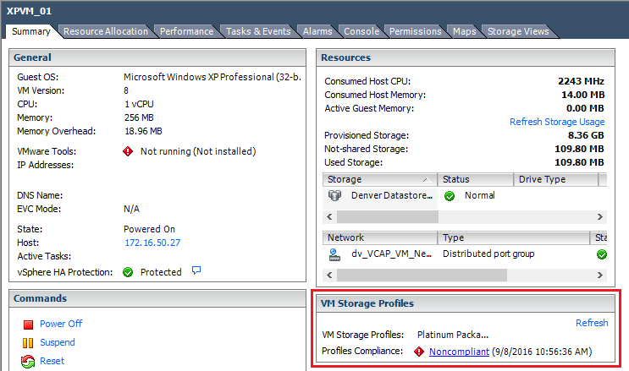Click the Type column header in network table
This screenshot has height=371, width=629.
click(514, 237)
